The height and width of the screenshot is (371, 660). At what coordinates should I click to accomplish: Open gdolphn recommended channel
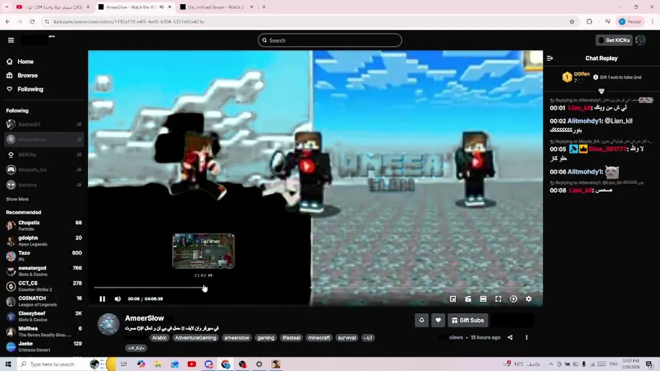[x=44, y=241]
